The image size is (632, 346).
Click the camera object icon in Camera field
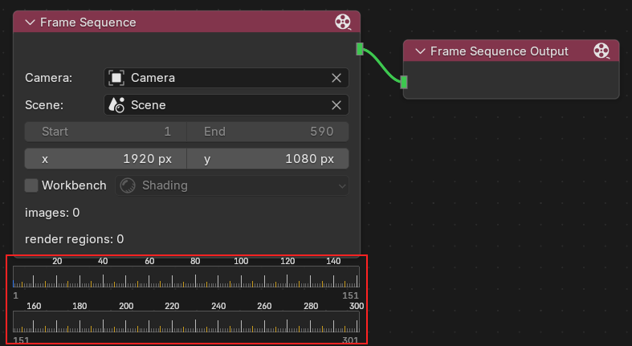116,78
